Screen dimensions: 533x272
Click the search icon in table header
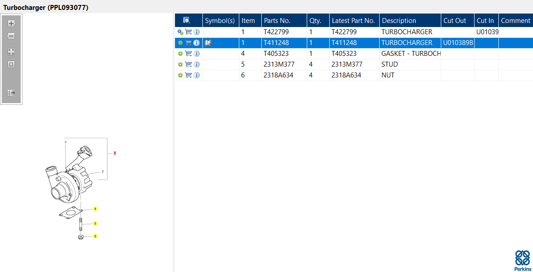point(187,20)
